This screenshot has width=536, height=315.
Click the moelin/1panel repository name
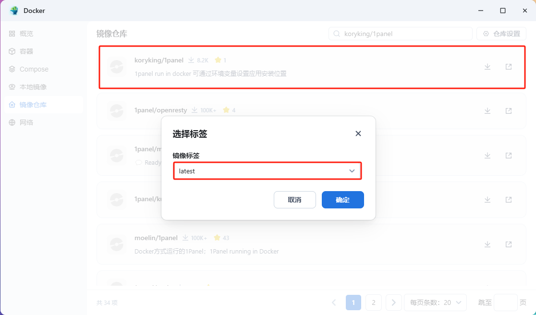(x=156, y=238)
